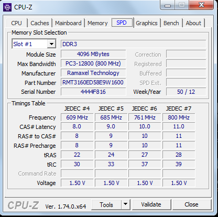Click the CAS# Latency 8.0 cell
218x217 pixels.
tap(77, 126)
